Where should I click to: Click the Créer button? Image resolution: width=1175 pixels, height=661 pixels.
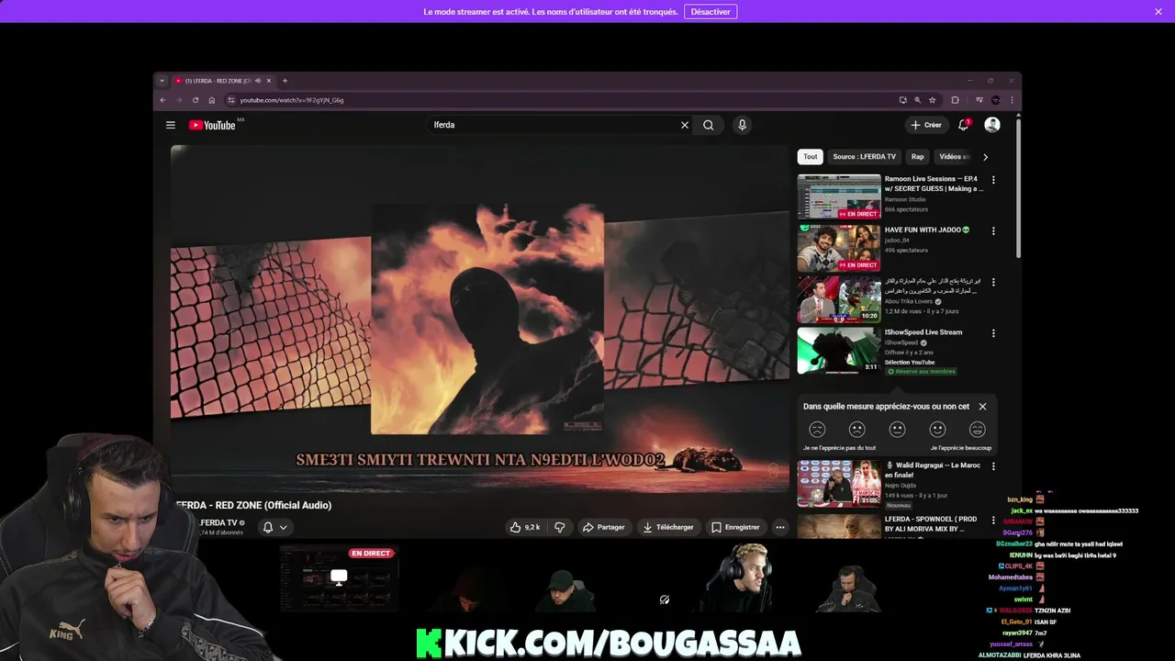(926, 125)
